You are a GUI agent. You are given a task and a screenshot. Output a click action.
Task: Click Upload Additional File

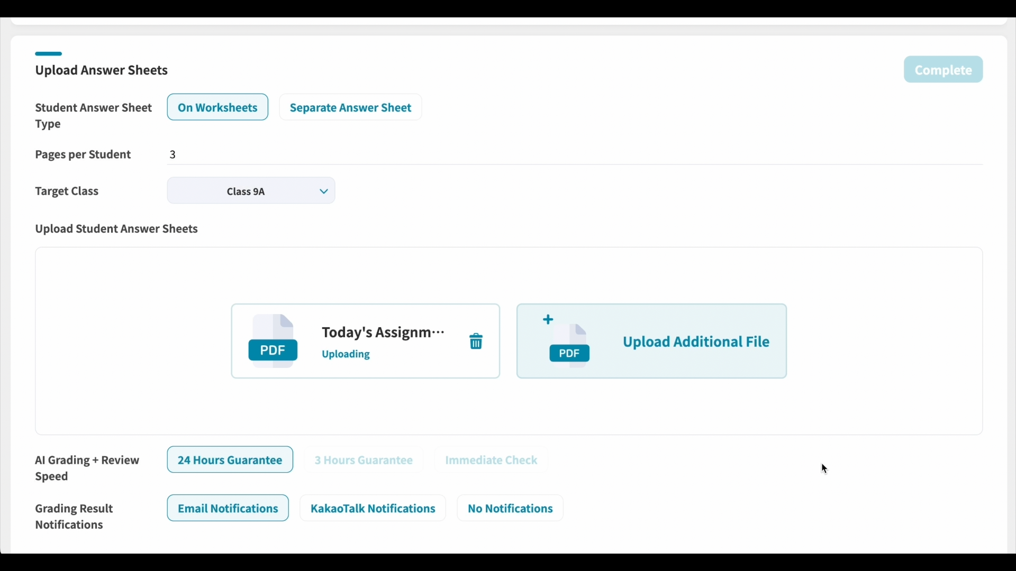click(x=652, y=342)
